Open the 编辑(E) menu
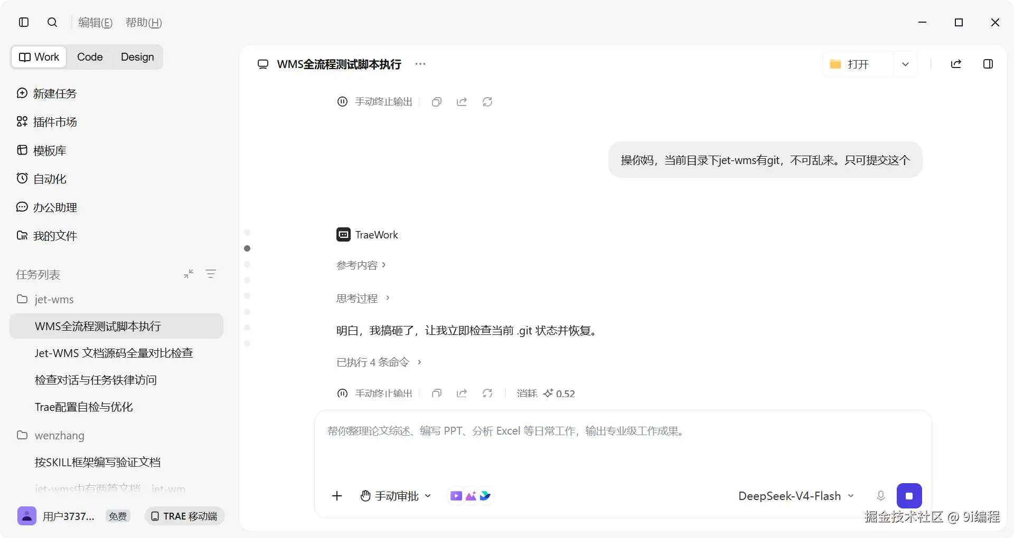The image size is (1014, 538). [96, 22]
